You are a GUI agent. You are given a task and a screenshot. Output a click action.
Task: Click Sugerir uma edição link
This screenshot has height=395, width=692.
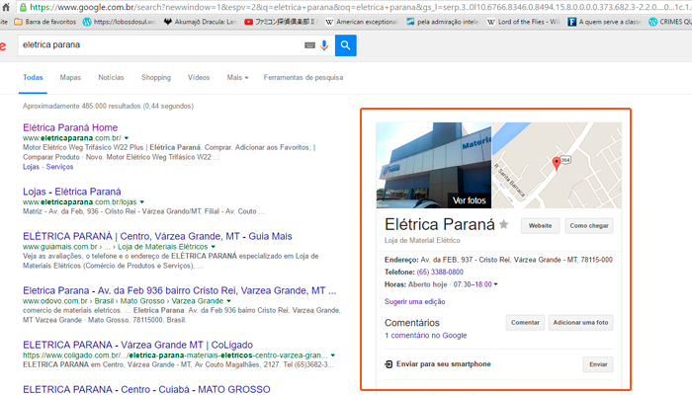point(415,302)
